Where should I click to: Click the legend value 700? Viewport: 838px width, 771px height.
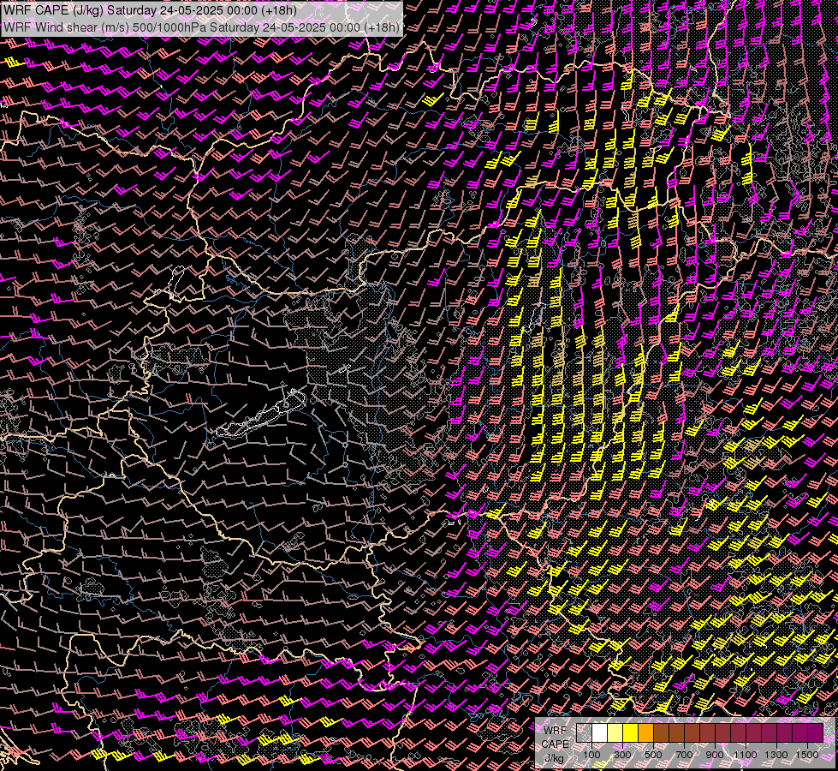pos(684,755)
